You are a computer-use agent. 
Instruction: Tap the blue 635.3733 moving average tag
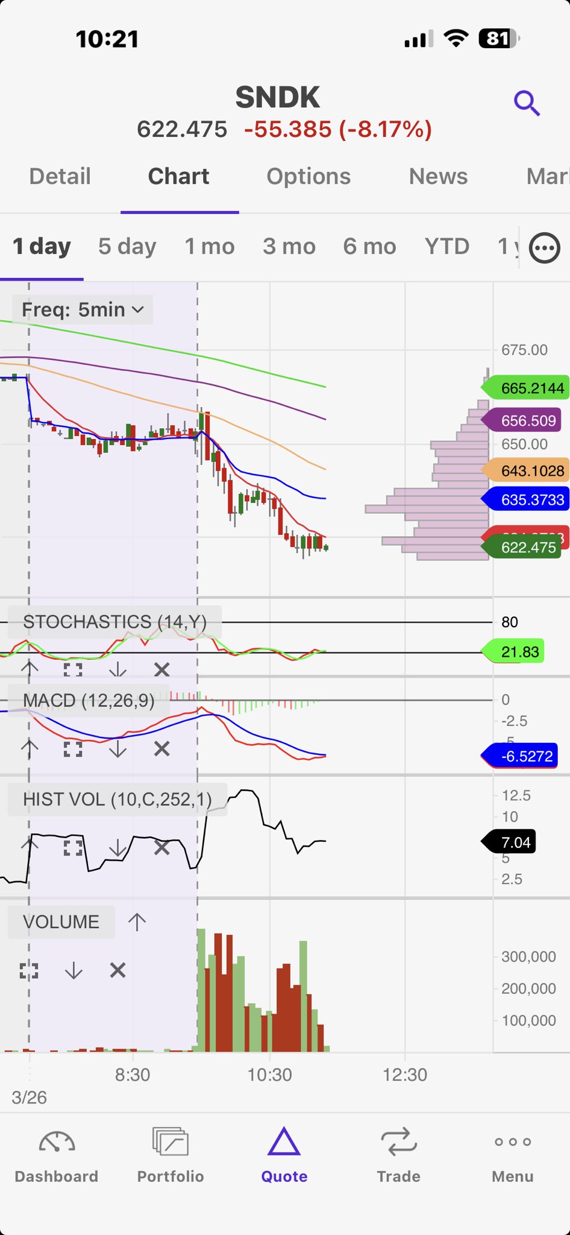coord(526,499)
